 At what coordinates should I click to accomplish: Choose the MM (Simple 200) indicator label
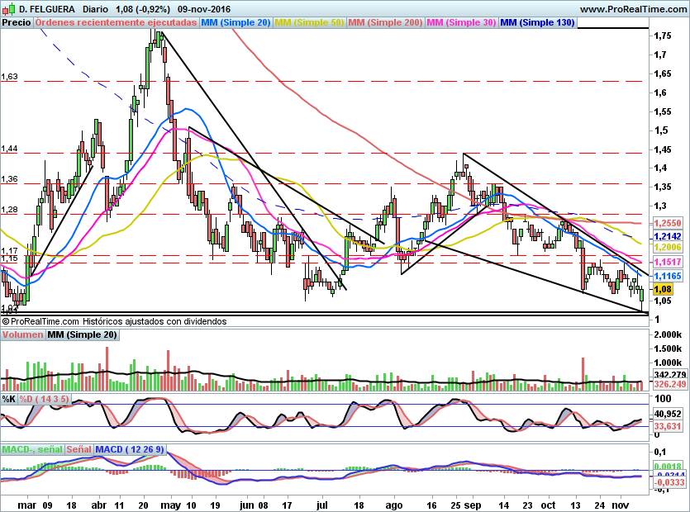[385, 23]
